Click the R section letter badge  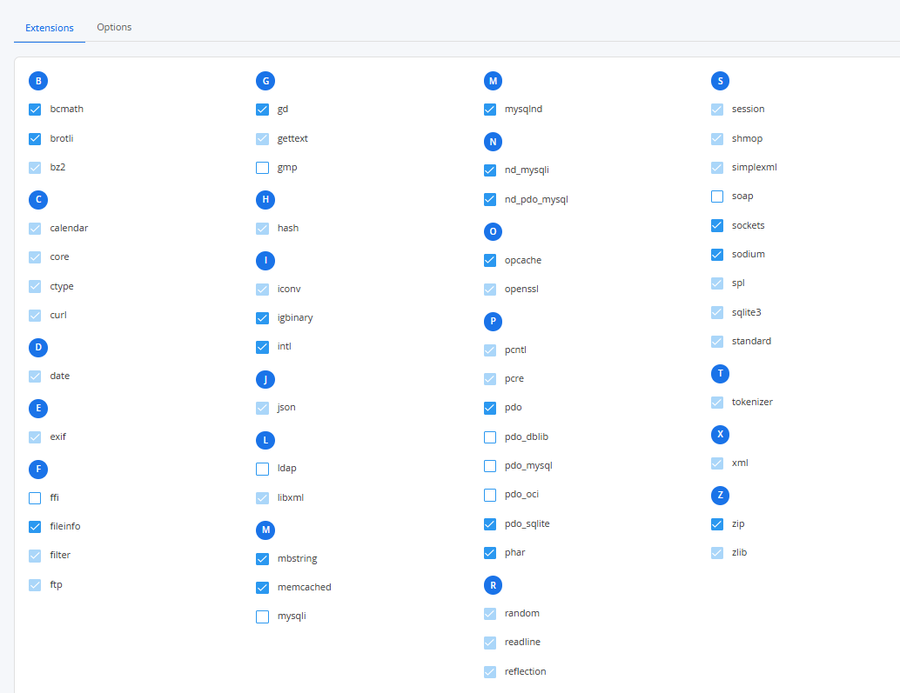pyautogui.click(x=493, y=585)
